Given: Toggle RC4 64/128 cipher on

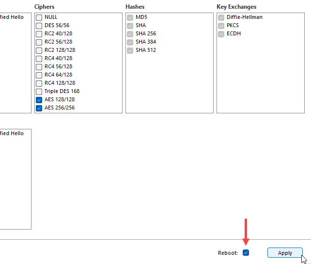Looking at the screenshot, I should 39,75.
